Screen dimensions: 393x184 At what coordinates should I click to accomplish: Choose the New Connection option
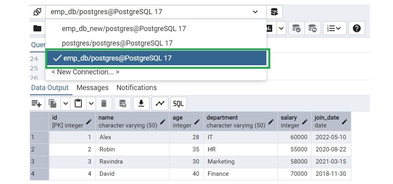85,72
